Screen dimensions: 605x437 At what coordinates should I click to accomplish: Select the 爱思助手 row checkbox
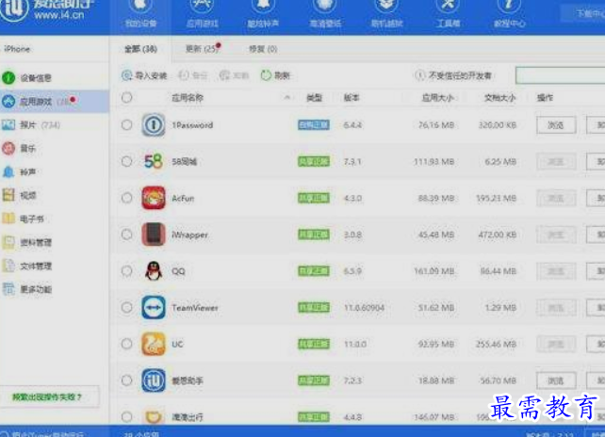click(126, 380)
